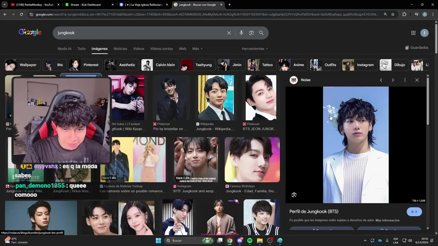Switch to La Vieja Iglesia Robloxiana tab
This screenshot has height=246, width=438.
pos(144,5)
